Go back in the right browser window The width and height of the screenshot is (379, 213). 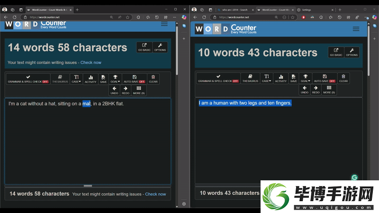pyautogui.click(x=195, y=17)
